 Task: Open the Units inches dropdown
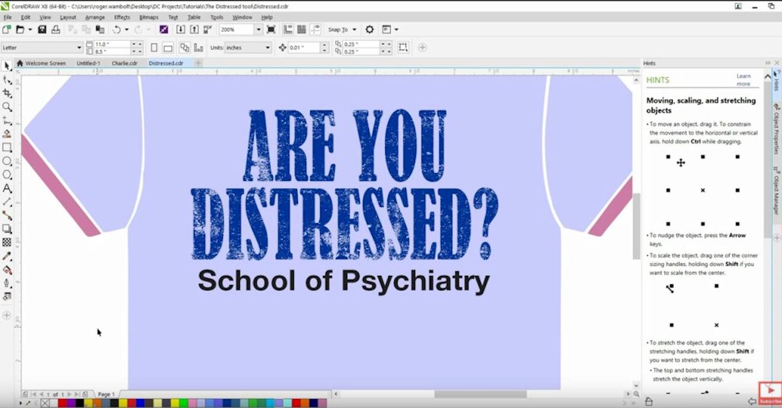(268, 48)
